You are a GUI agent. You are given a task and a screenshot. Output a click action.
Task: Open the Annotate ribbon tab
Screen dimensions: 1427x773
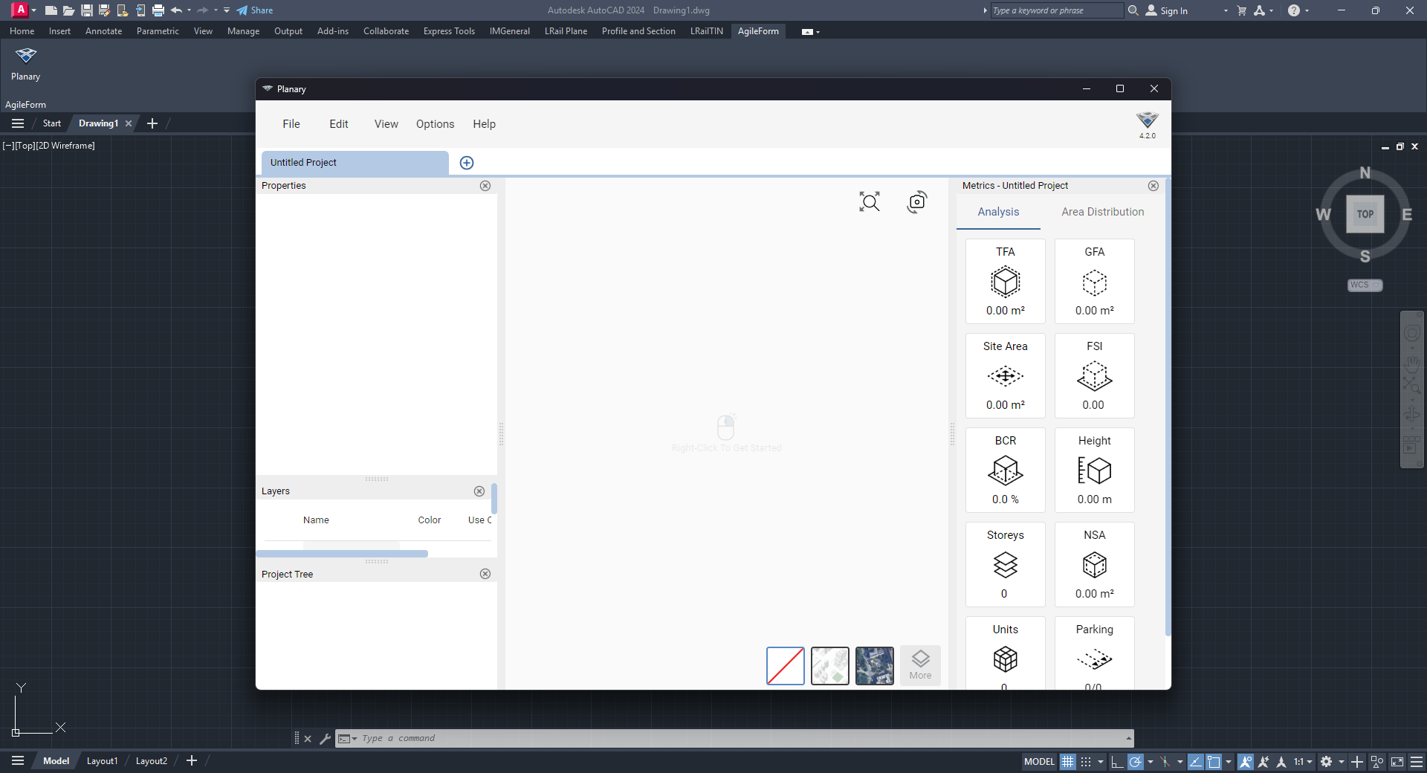point(103,31)
